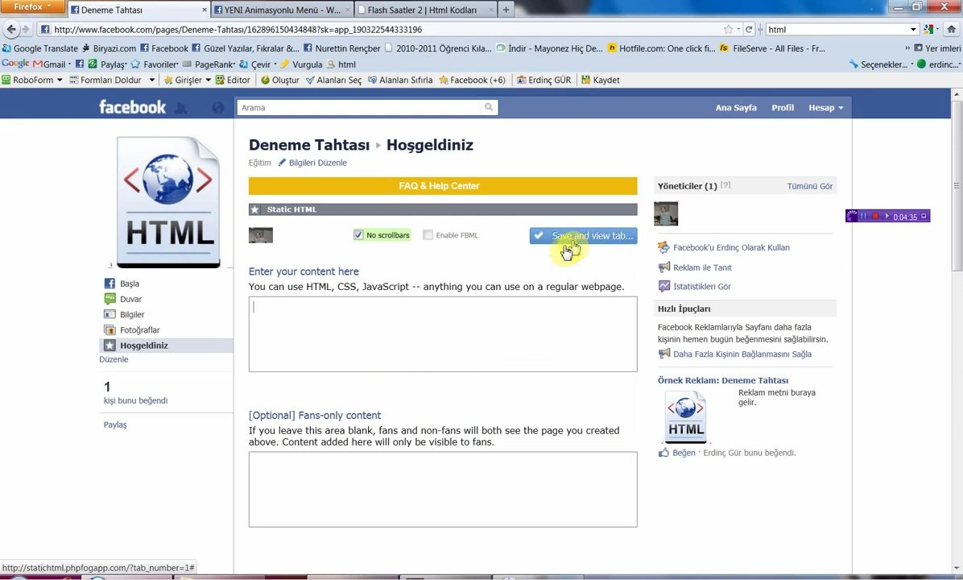Click the Facebook Arama search field
Viewport: 963px width, 580px height.
point(359,107)
